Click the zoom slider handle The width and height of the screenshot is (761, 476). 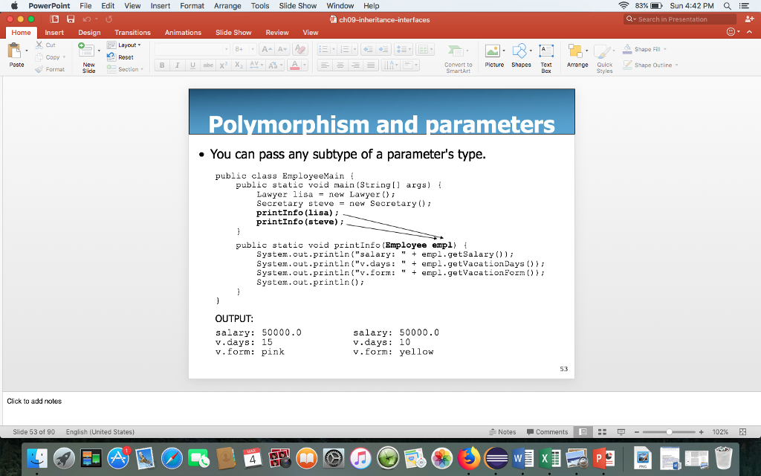669,432
